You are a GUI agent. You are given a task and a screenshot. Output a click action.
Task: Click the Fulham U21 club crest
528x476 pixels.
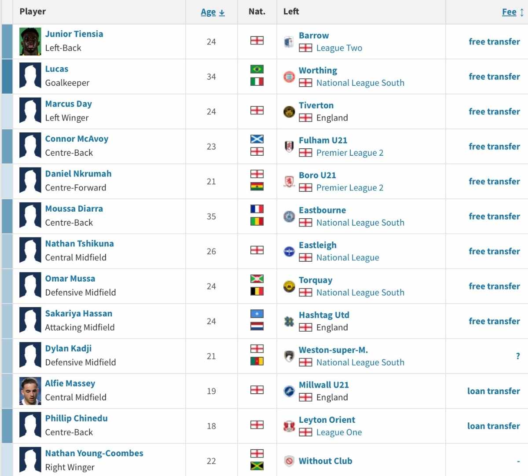[289, 146]
